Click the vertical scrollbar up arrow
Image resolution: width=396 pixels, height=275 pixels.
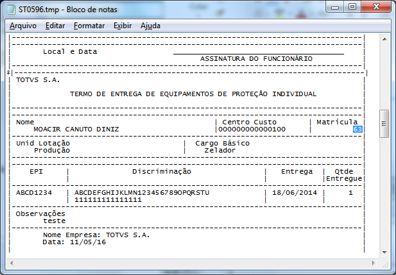[384, 39]
